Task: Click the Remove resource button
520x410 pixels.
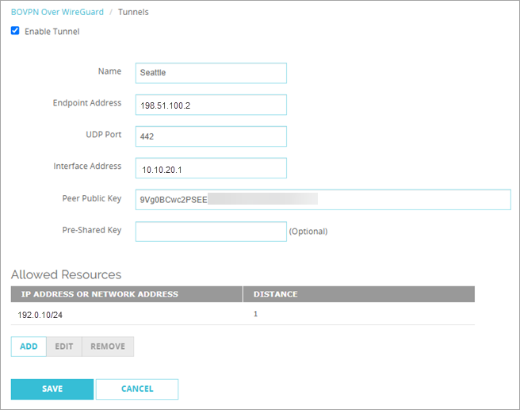Action: click(108, 347)
